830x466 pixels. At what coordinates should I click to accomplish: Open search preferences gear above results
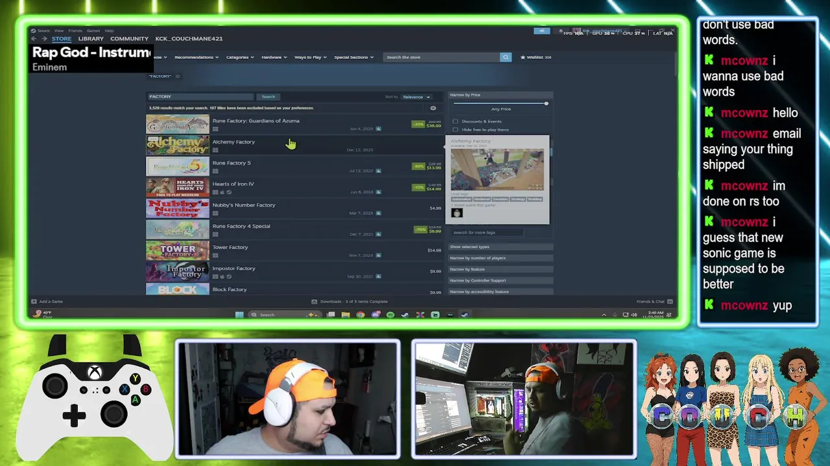coord(433,108)
